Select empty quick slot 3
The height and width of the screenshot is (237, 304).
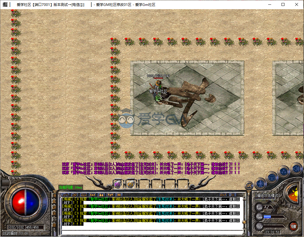tap(144, 184)
